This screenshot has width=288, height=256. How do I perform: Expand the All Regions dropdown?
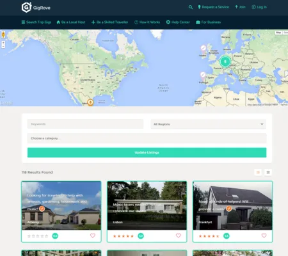209,124
